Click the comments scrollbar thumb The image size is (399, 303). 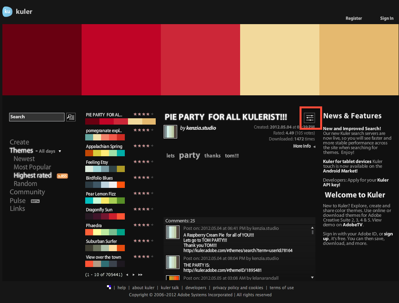313,232
